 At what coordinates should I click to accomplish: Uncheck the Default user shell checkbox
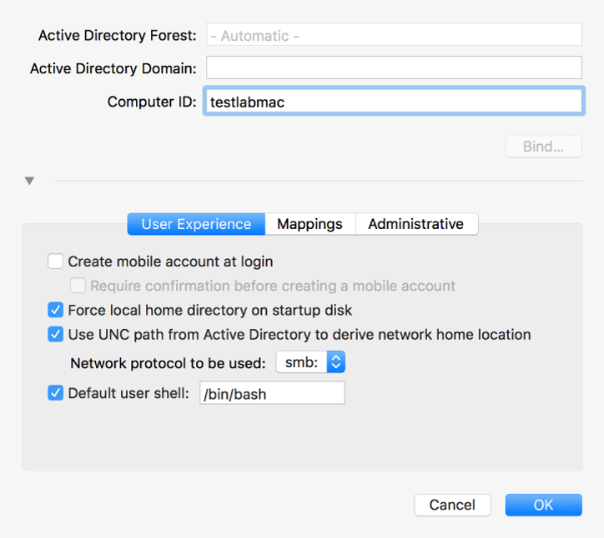pyautogui.click(x=56, y=393)
